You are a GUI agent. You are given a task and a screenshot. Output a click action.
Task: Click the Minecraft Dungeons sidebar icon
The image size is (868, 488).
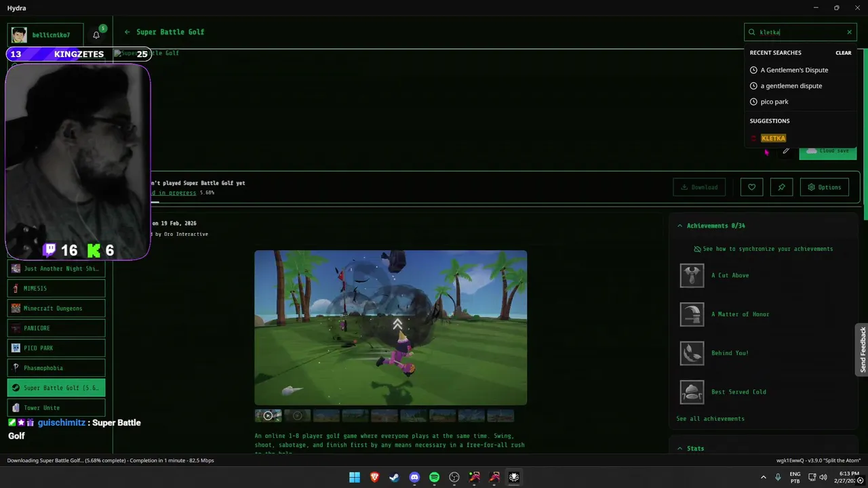point(16,308)
